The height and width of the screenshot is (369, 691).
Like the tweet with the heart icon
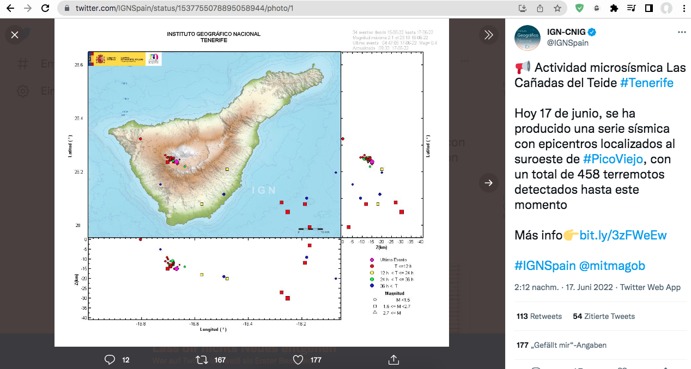click(298, 360)
